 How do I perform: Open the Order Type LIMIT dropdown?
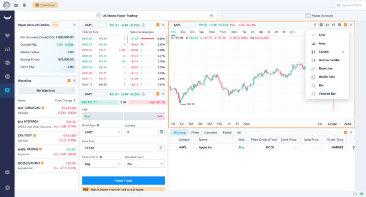pos(102,132)
